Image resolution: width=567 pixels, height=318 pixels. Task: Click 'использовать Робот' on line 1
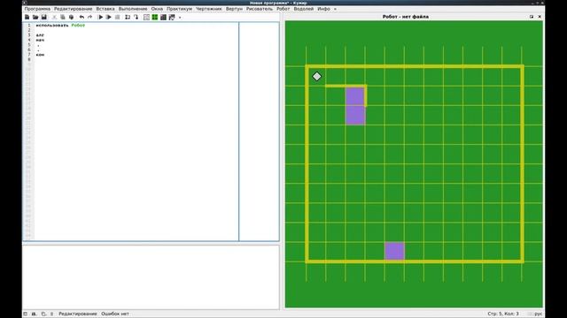(60, 26)
